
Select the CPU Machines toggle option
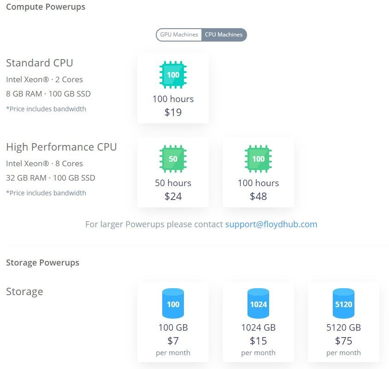[224, 35]
